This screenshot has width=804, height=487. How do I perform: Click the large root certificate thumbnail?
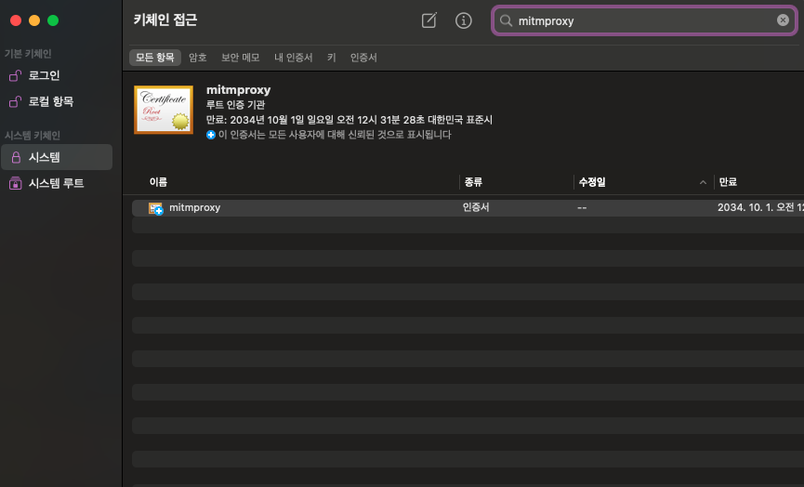164,110
